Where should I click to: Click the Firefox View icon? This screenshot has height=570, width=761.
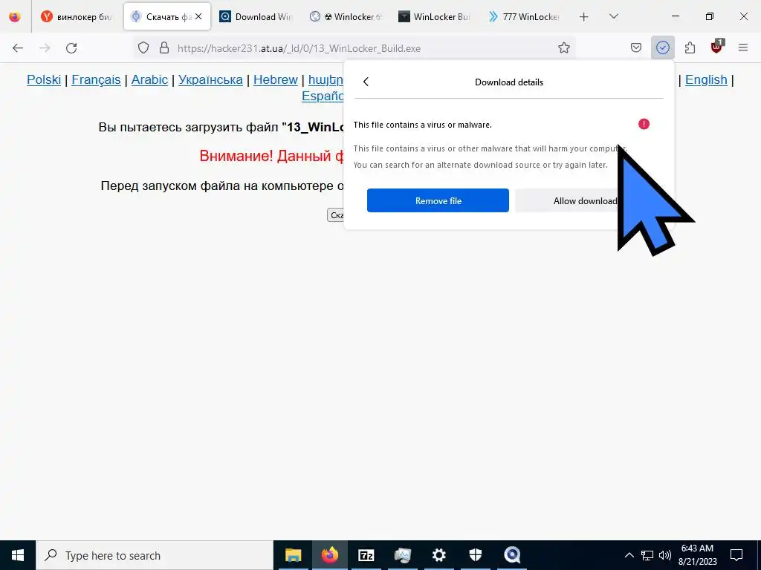coord(15,16)
